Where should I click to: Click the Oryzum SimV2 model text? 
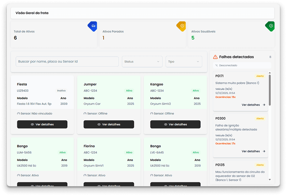160,104
